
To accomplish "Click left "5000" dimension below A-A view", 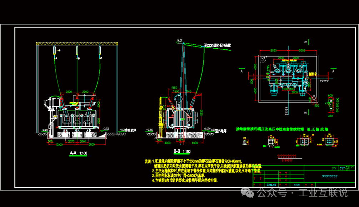I will point(60,145).
